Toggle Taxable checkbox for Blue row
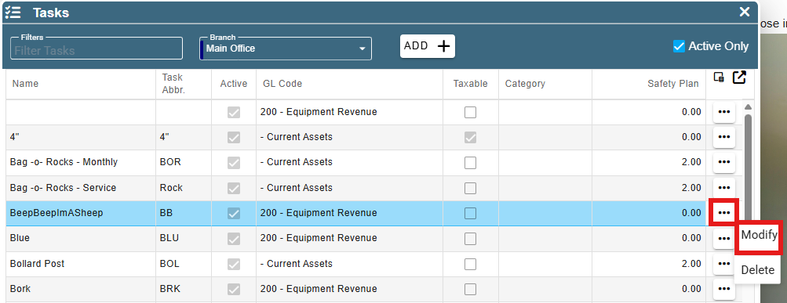The height and width of the screenshot is (303, 787). coord(470,238)
